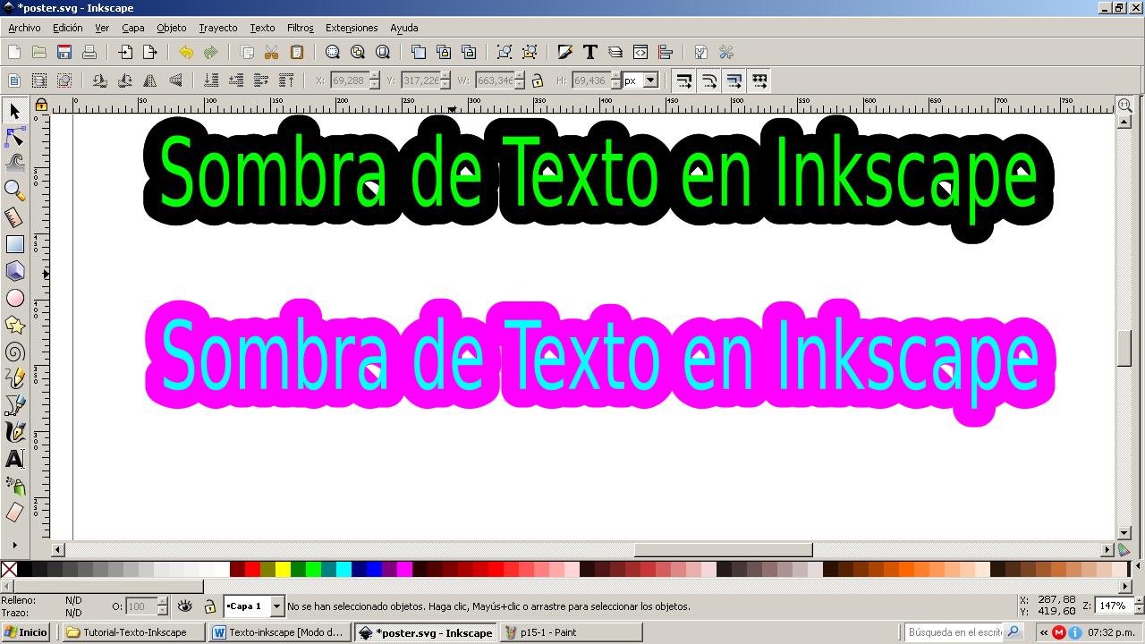Select the Selector arrow tool
This screenshot has width=1145, height=644.
point(14,111)
